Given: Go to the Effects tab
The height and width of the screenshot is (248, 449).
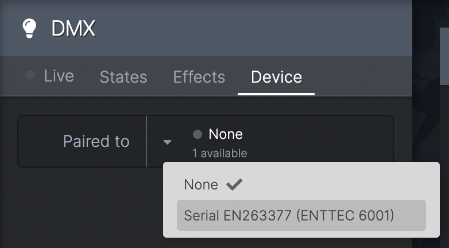Looking at the screenshot, I should click(x=199, y=77).
